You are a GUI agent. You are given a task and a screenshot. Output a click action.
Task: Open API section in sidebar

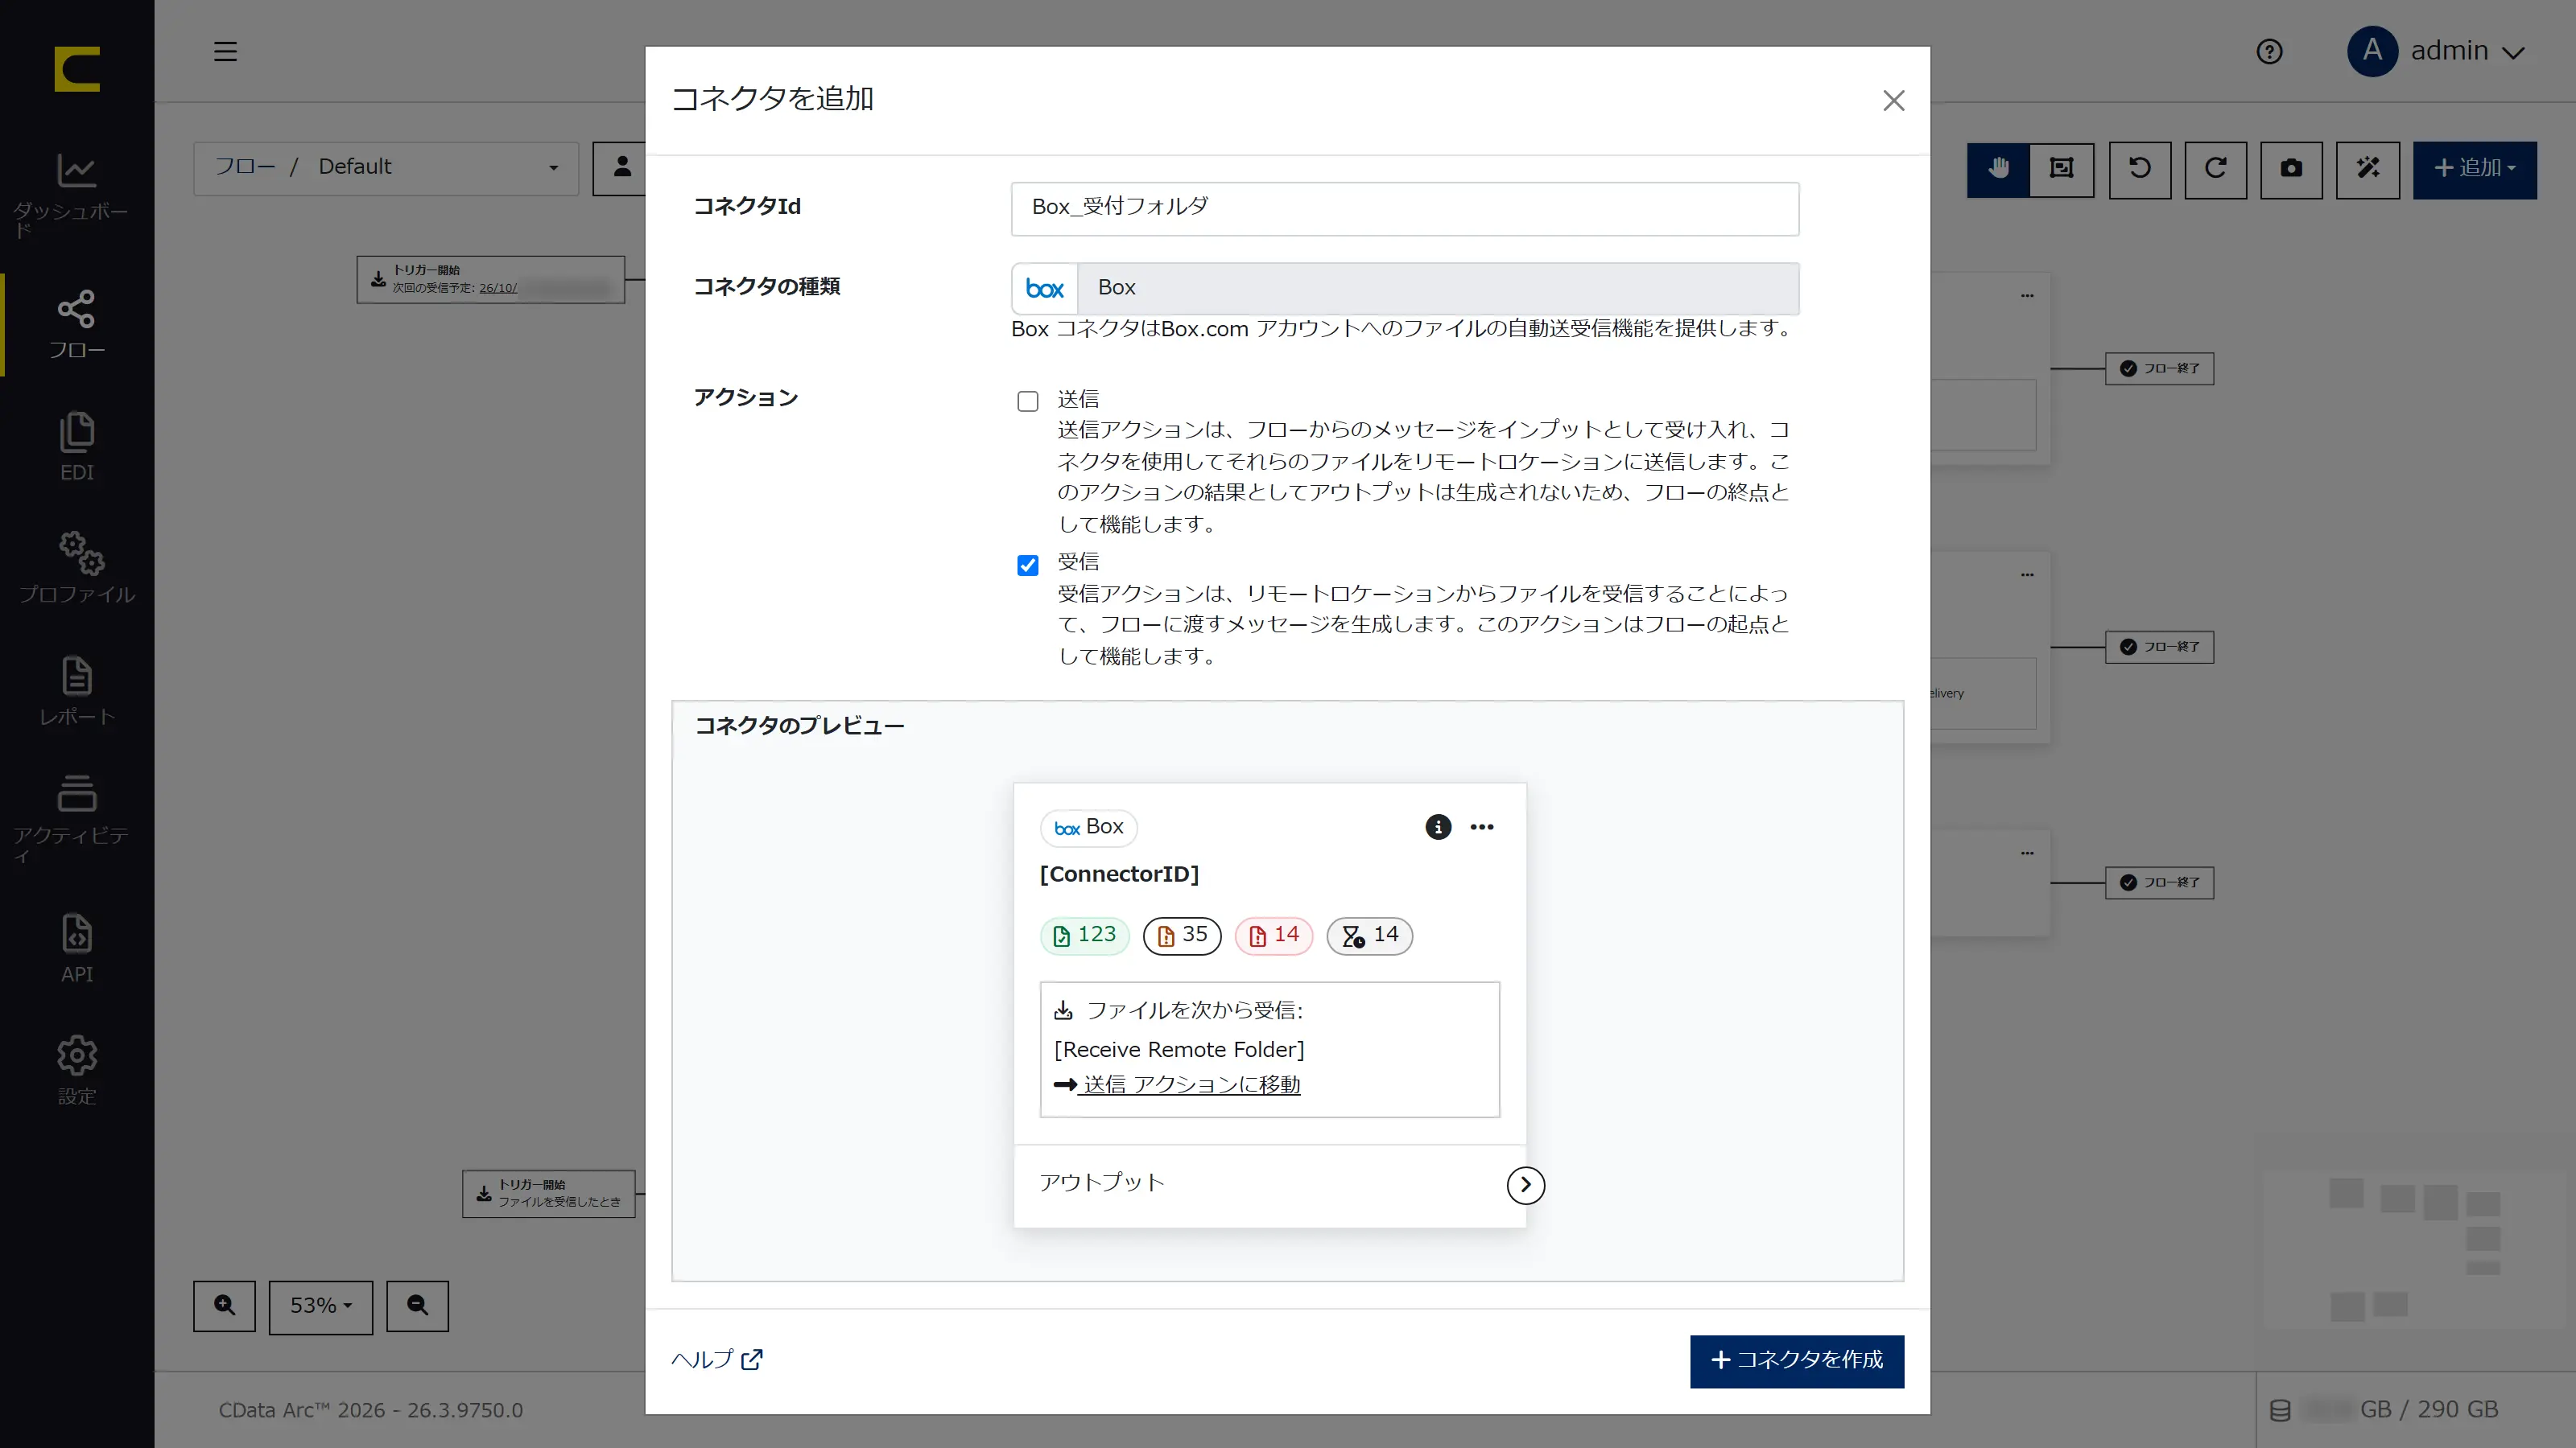(x=77, y=948)
